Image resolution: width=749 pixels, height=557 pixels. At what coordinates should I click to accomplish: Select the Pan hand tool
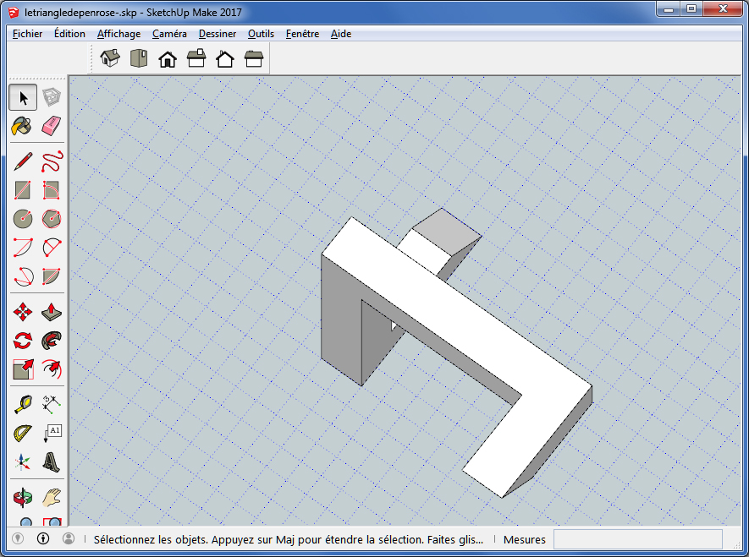[x=51, y=498]
